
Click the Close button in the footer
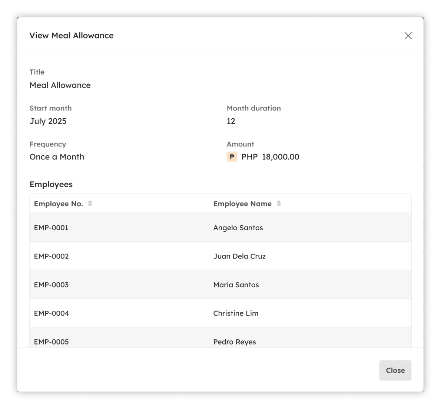coord(395,370)
